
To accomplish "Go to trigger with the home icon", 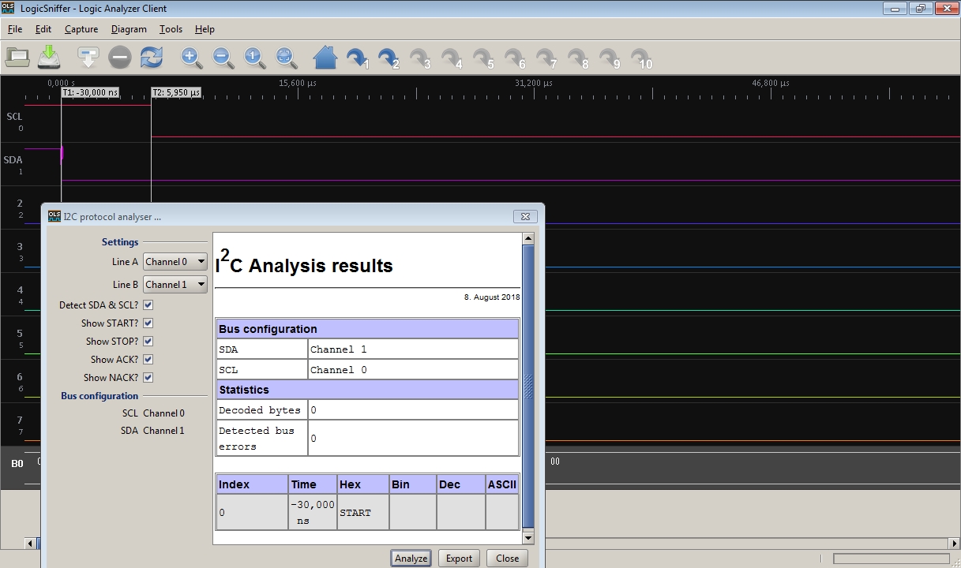I will [x=325, y=58].
